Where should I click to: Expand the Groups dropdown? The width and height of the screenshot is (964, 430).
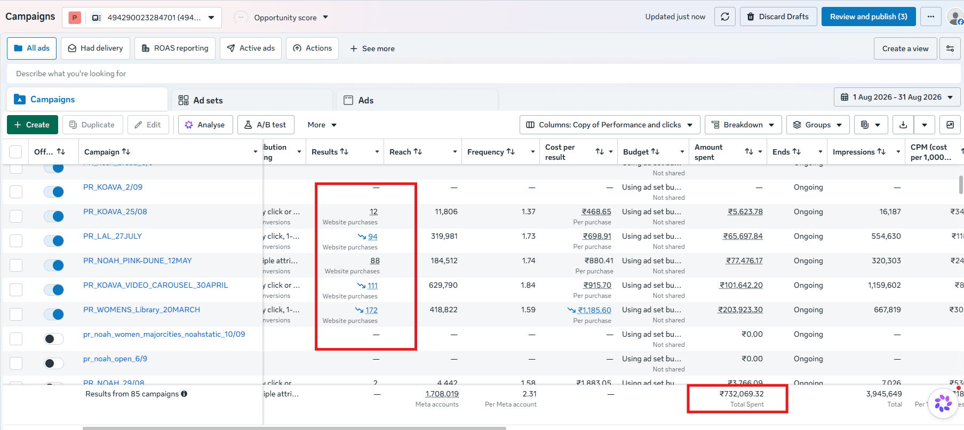[x=817, y=125]
